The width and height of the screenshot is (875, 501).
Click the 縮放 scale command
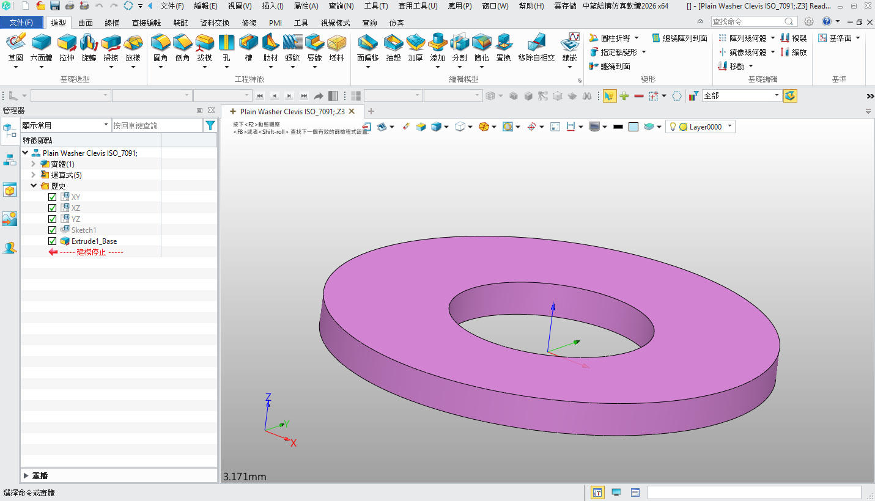(x=794, y=52)
